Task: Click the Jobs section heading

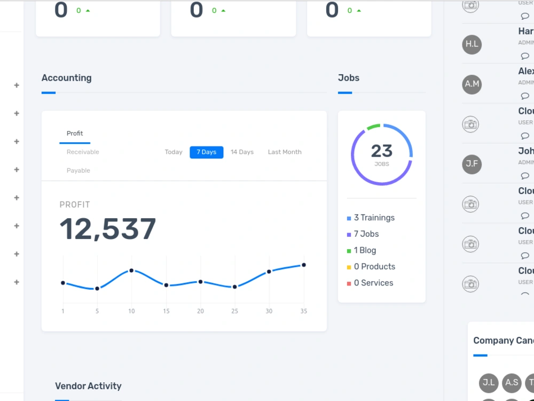Action: click(348, 78)
